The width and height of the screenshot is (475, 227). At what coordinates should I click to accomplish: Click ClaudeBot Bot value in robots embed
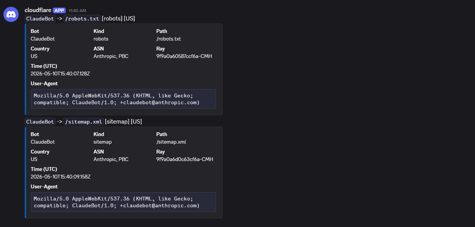[x=43, y=39]
